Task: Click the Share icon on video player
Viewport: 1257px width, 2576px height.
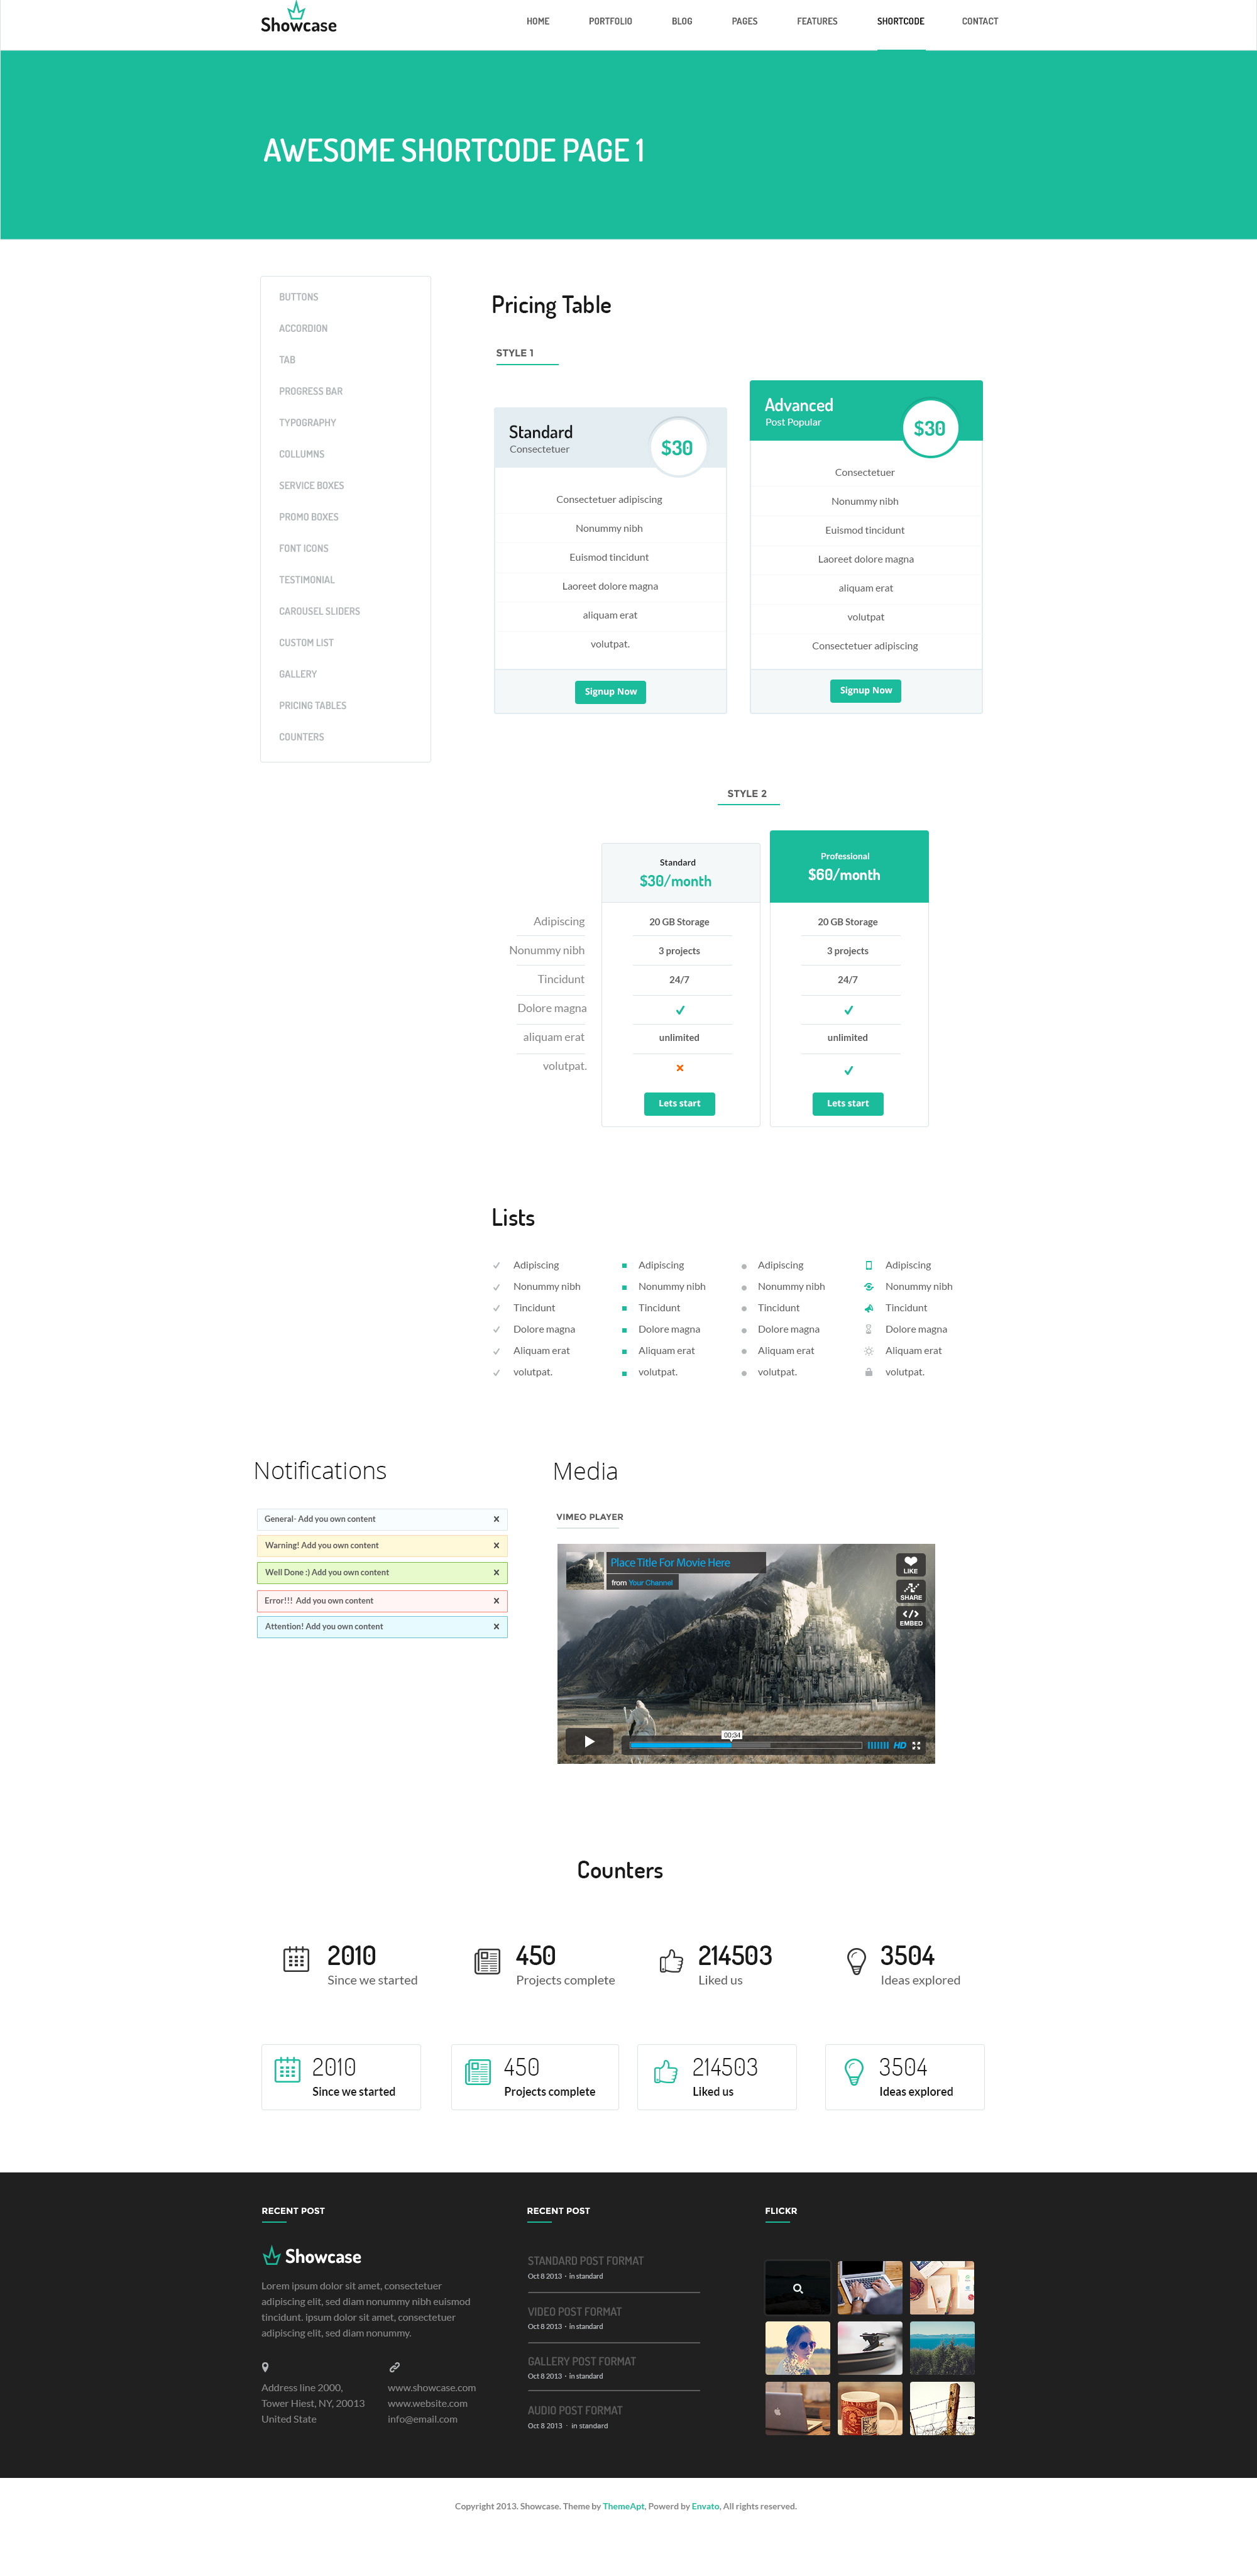Action: 910,1590
